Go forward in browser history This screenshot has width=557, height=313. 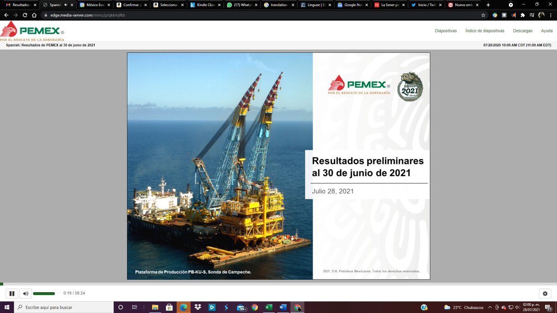click(15, 15)
